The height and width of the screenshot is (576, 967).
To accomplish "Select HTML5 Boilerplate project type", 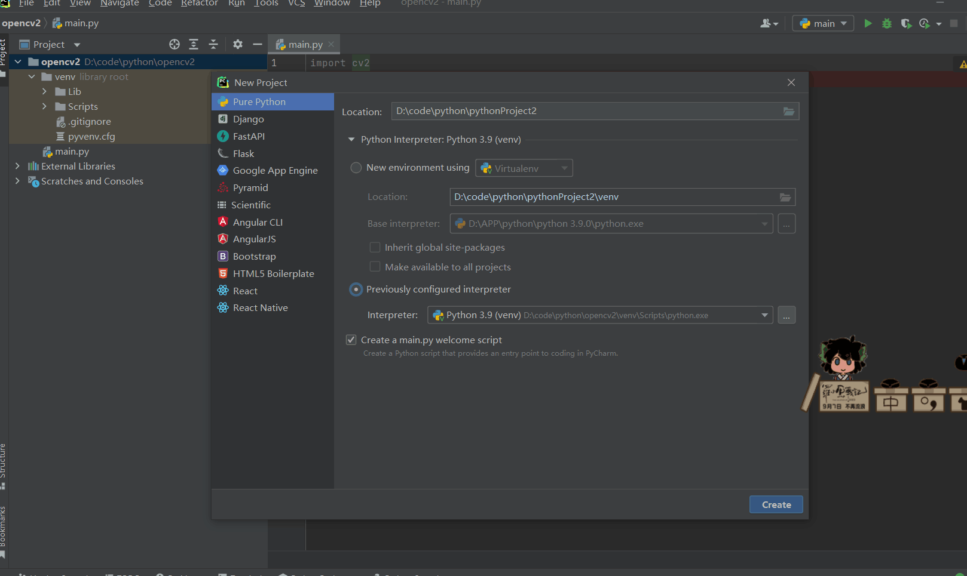I will (273, 273).
